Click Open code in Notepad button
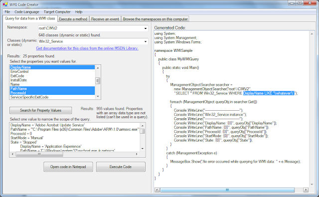The width and height of the screenshot is (319, 197). click(68, 167)
